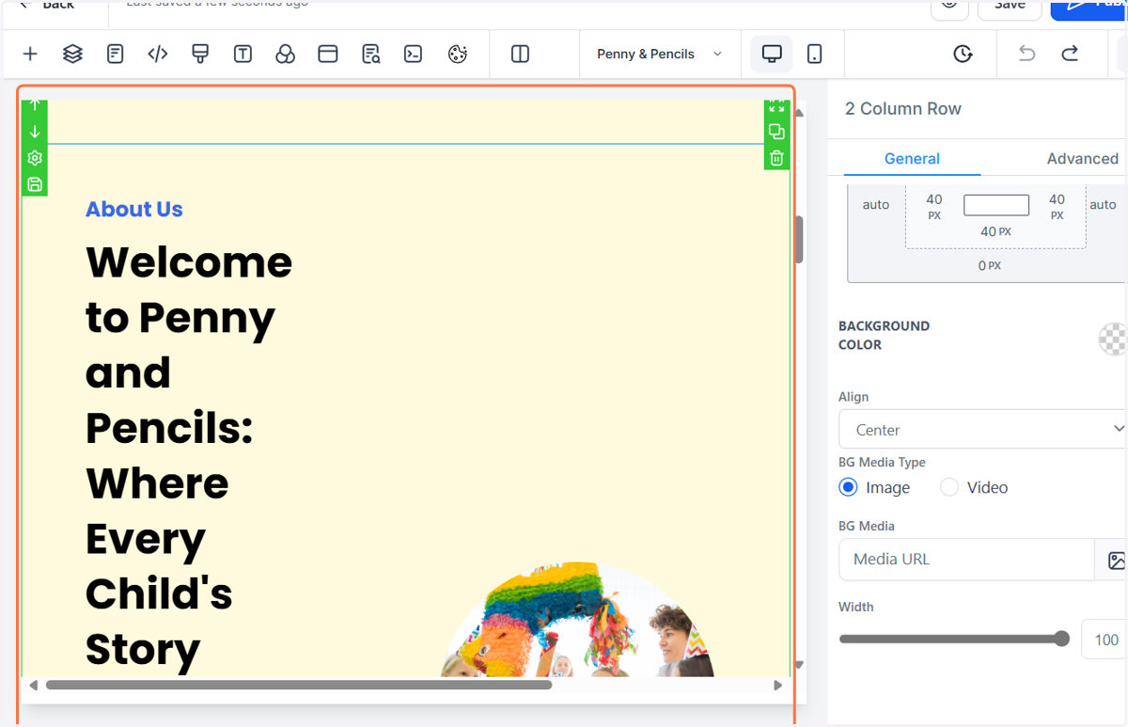Switch to desktop preview mode
Image resolution: width=1128 pixels, height=727 pixels.
(772, 54)
